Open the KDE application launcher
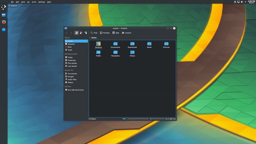This screenshot has width=256, height=144. click(x=4, y=7)
